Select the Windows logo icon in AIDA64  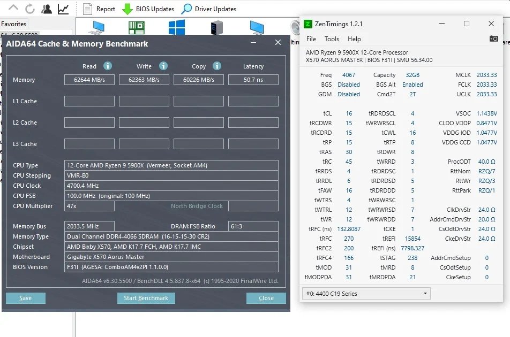tap(177, 27)
